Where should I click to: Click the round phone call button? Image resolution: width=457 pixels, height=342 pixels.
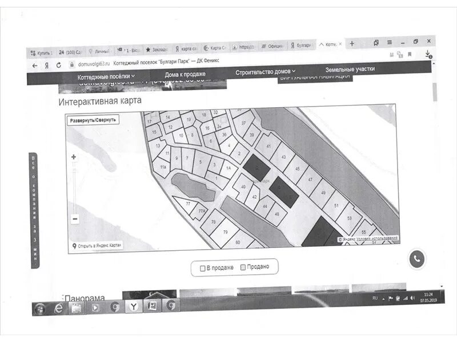417,259
